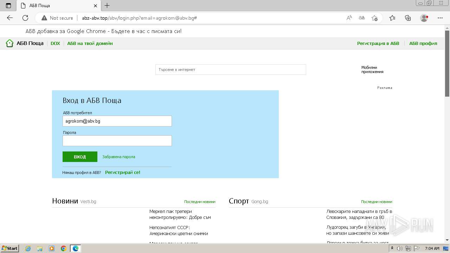Screen dimensions: 450x253
Task: Click the address bar URL
Action: click(139, 18)
